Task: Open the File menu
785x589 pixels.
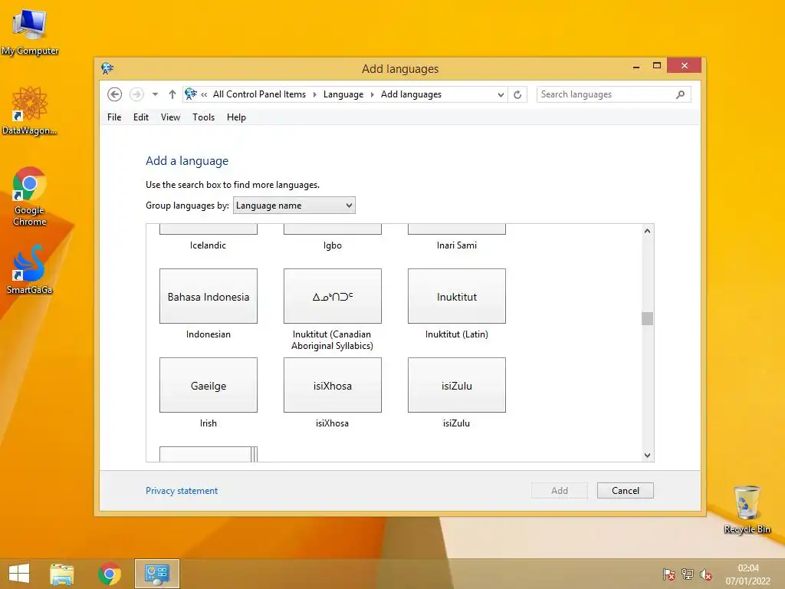Action: [114, 117]
